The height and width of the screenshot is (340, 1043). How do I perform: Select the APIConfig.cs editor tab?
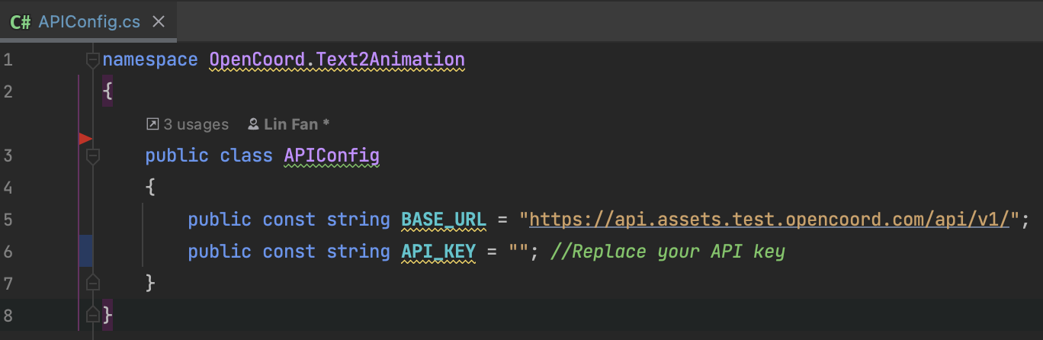tap(89, 21)
